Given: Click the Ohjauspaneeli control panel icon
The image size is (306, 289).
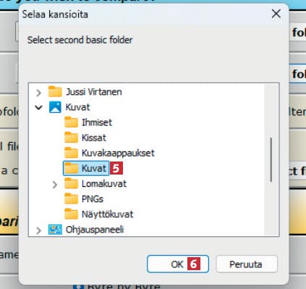Looking at the screenshot, I should pos(55,230).
